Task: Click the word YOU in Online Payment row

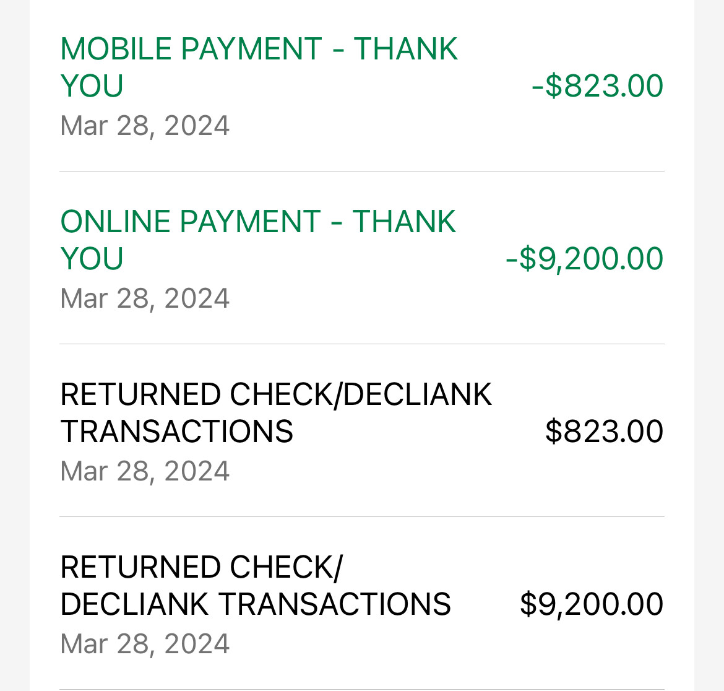Action: 92,259
